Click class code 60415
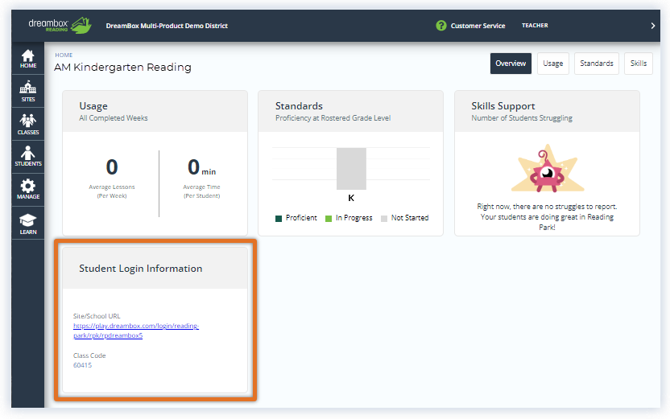This screenshot has width=670, height=419. pos(82,365)
